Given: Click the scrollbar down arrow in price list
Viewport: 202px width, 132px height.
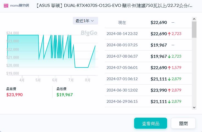Looking at the screenshot, I should (x=194, y=107).
